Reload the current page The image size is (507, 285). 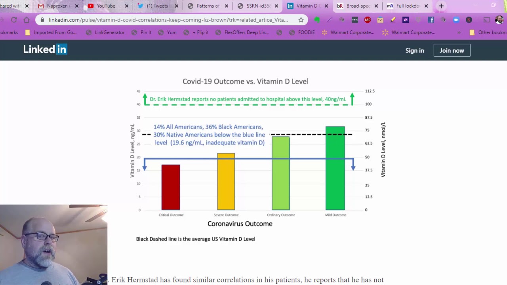point(14,20)
